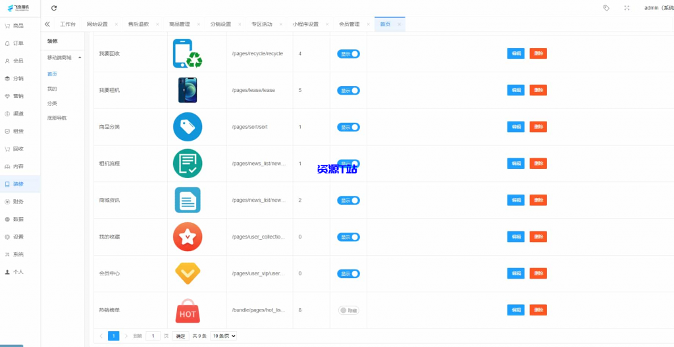The width and height of the screenshot is (674, 347).
Task: Switch to 网站设置 tab
Action: click(97, 24)
